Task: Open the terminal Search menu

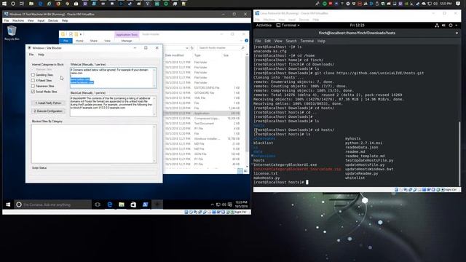Action: 291,41
